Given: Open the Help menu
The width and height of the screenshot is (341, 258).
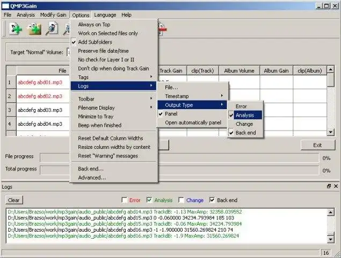Looking at the screenshot, I should [x=126, y=15].
